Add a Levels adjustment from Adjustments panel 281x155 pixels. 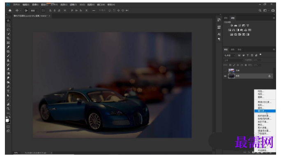tap(235, 25)
